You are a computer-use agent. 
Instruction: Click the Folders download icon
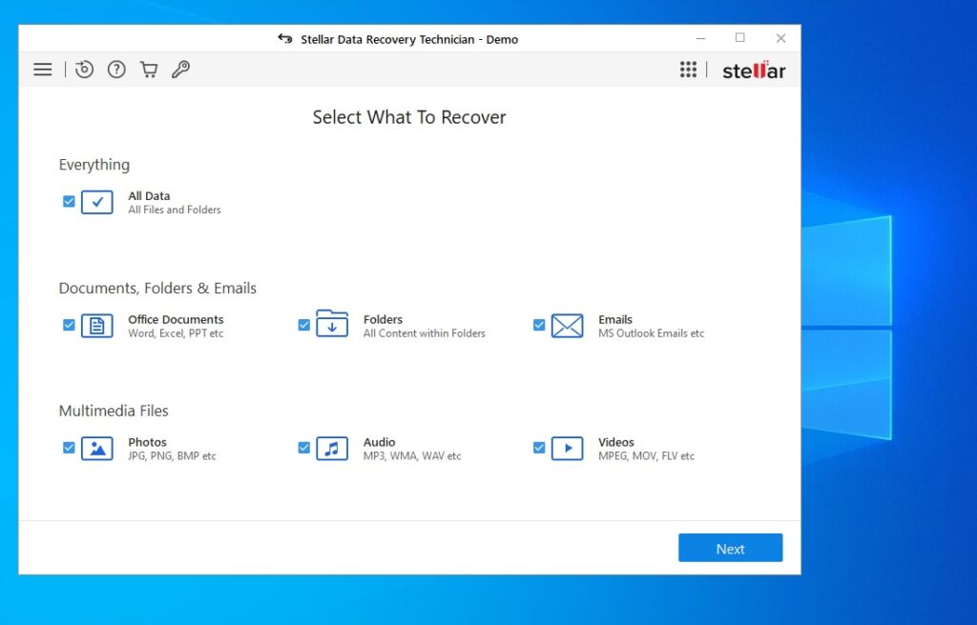tap(332, 324)
